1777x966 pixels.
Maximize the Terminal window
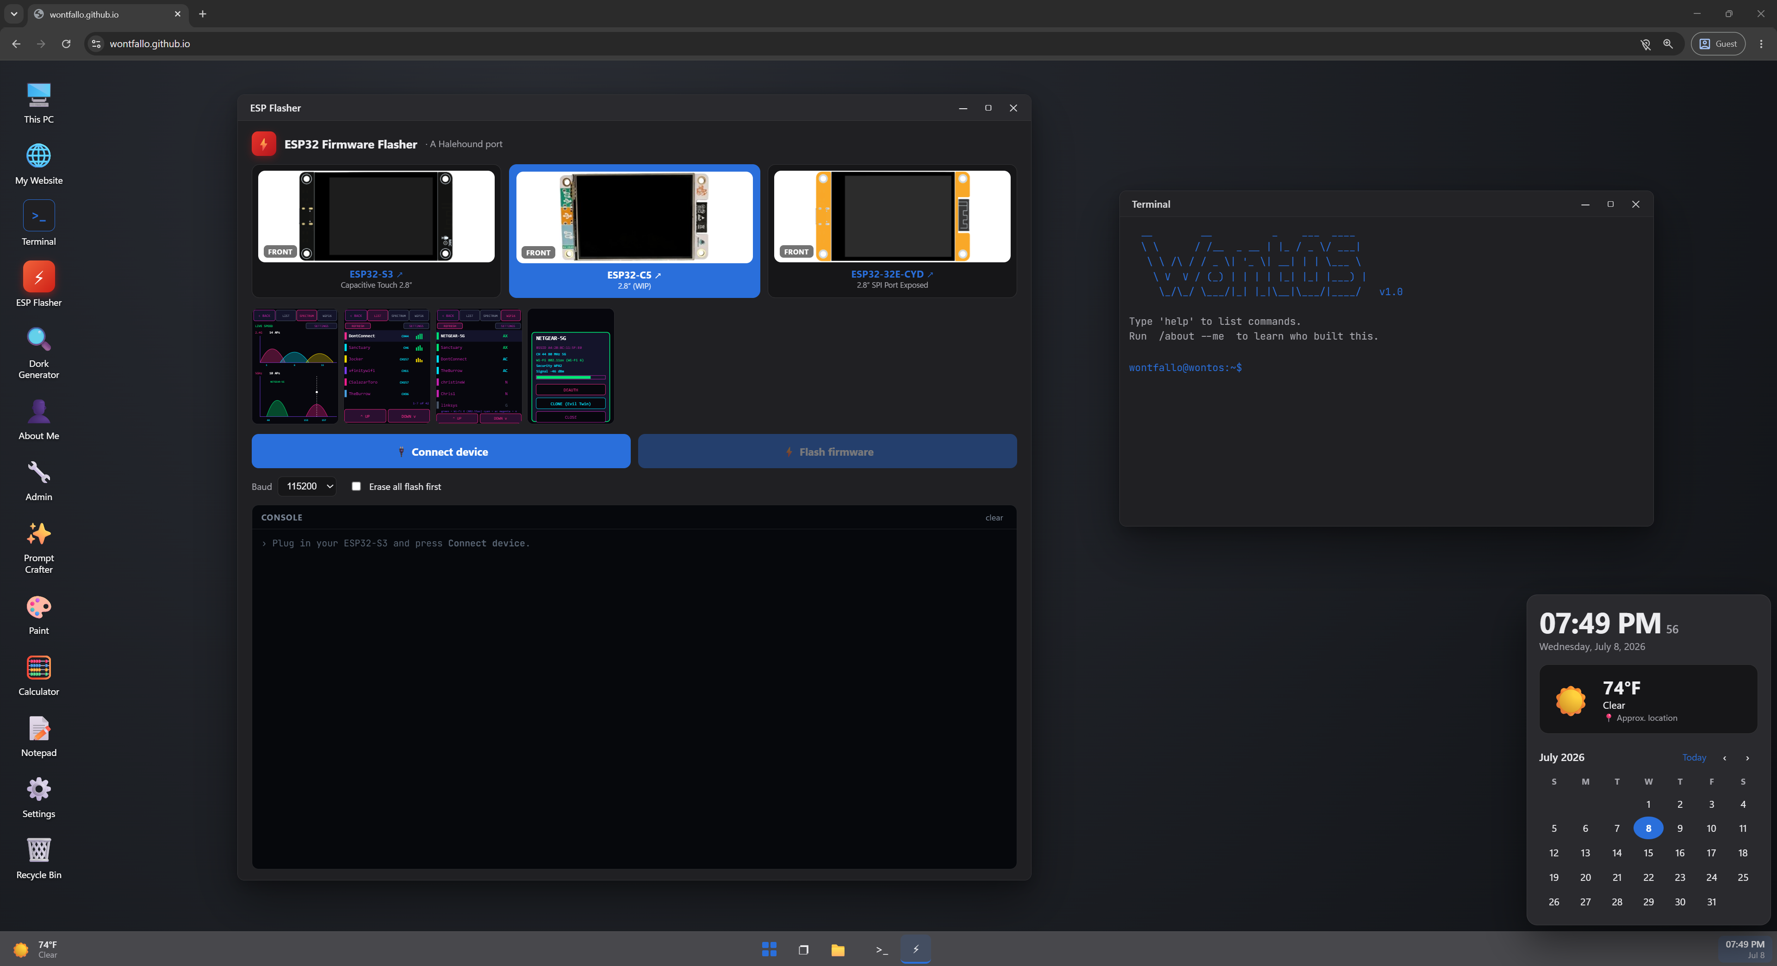(x=1610, y=204)
